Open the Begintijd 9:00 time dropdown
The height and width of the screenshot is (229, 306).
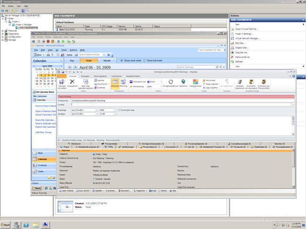click(x=115, y=110)
